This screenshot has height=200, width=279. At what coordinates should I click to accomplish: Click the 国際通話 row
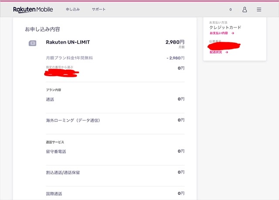tap(115, 193)
